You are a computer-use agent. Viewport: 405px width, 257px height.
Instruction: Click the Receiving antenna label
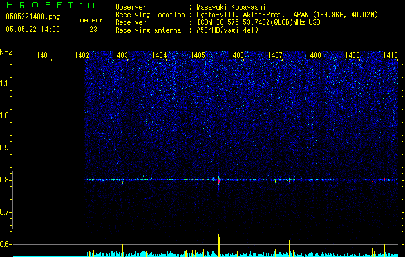(148, 30)
